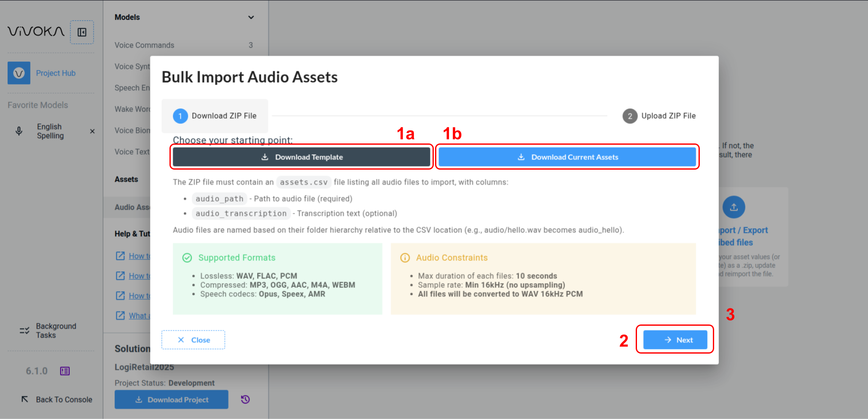Click the Download Template button
868x419 pixels.
point(301,157)
